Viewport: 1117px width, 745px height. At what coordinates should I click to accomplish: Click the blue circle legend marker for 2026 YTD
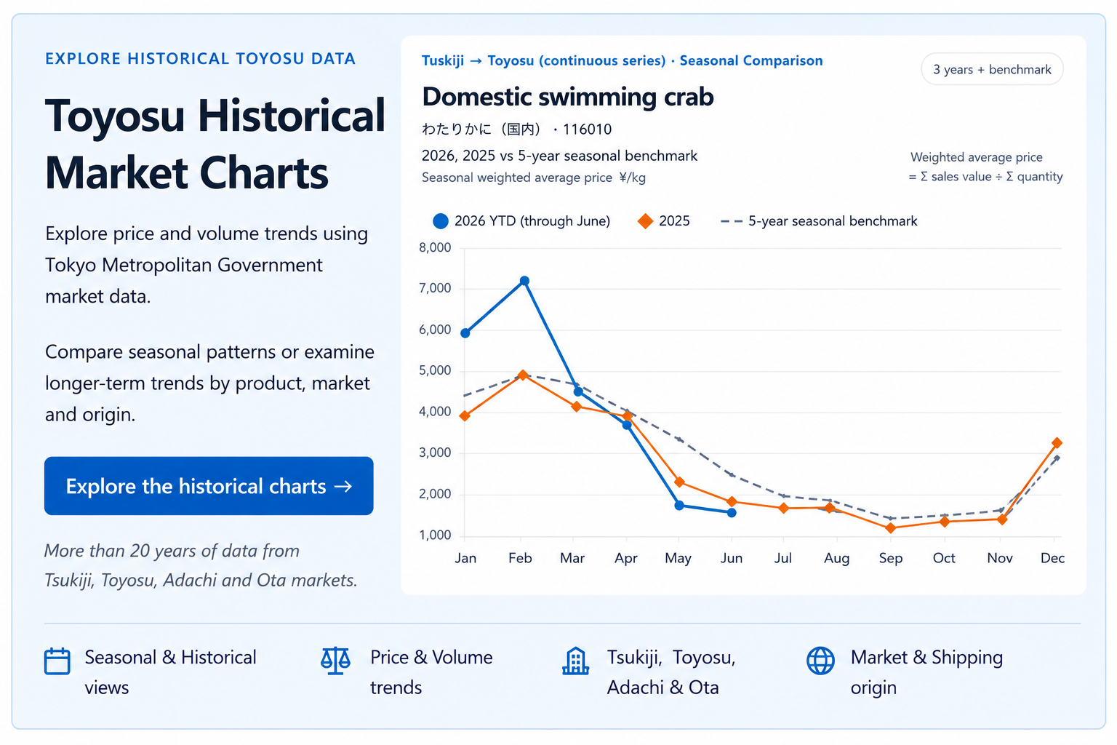tap(441, 221)
